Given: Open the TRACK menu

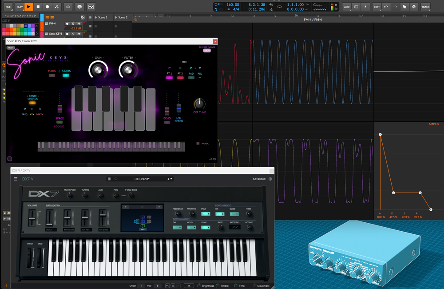Looking at the screenshot, I should [x=425, y=7].
